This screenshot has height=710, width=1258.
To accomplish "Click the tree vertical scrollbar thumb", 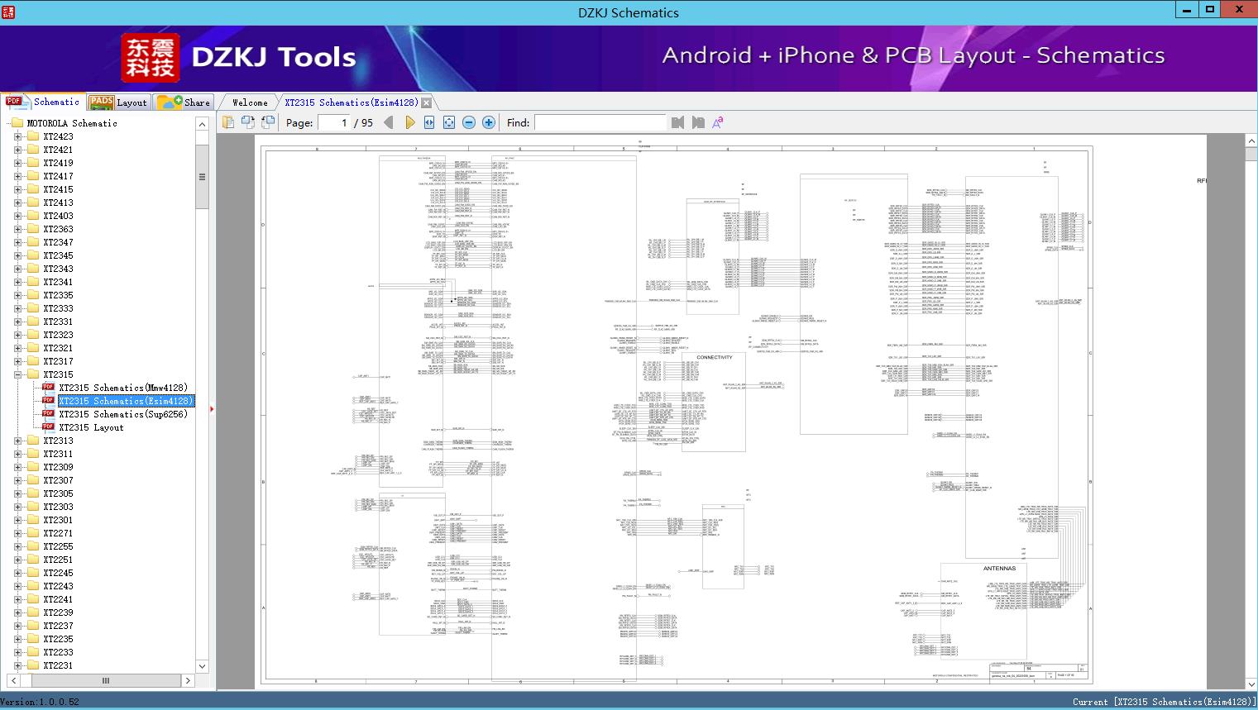I will 202,177.
